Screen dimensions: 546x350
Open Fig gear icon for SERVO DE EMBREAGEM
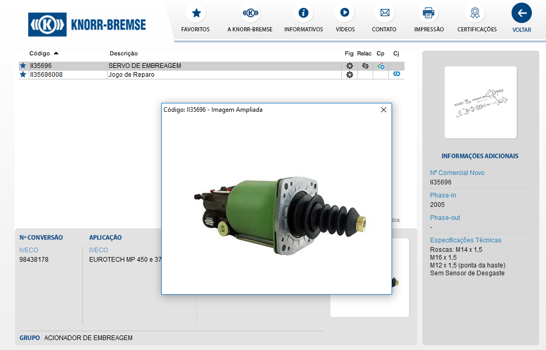pos(349,66)
